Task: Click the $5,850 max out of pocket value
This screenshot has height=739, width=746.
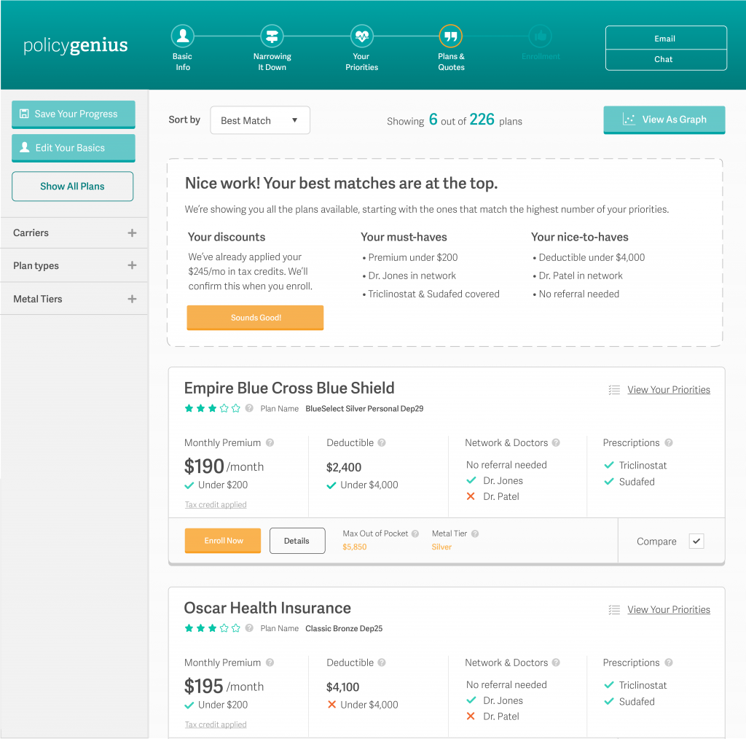Action: [x=355, y=547]
